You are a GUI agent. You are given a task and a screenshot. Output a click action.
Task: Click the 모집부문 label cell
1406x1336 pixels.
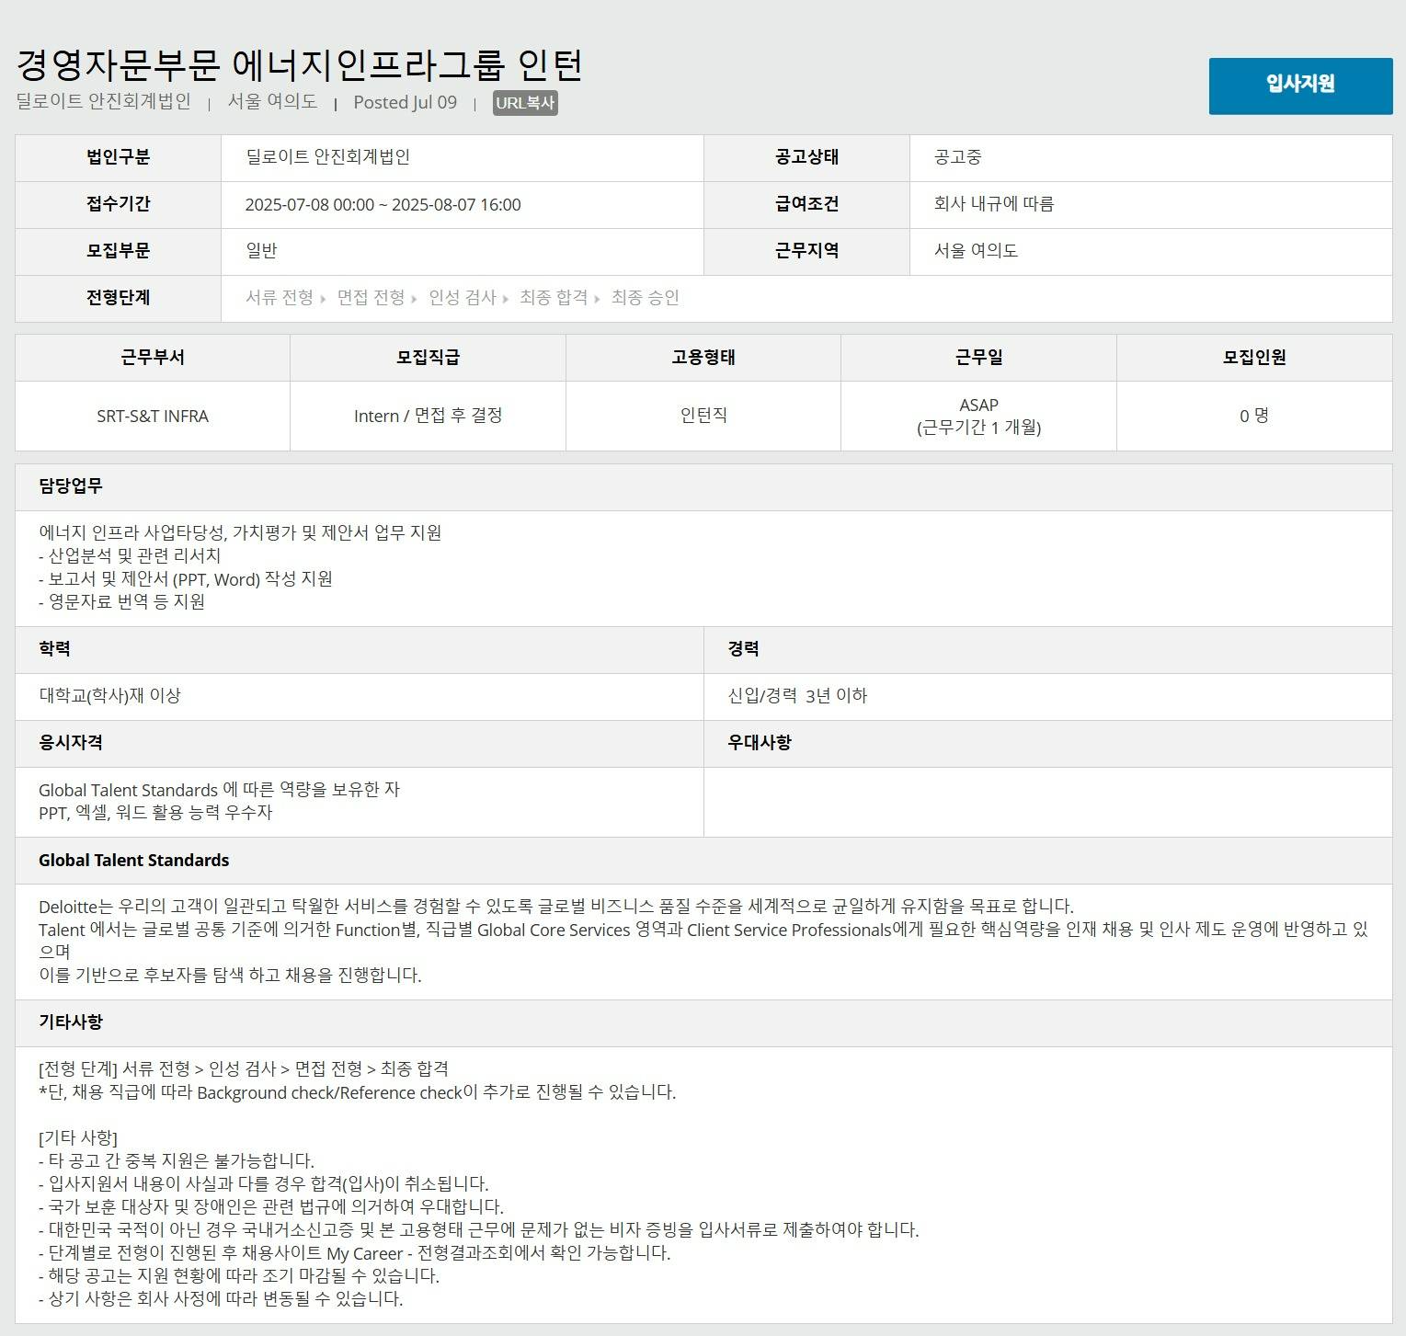(118, 251)
